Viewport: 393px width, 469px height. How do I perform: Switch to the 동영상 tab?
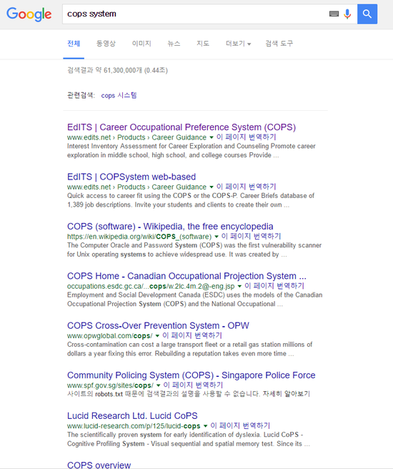click(106, 44)
